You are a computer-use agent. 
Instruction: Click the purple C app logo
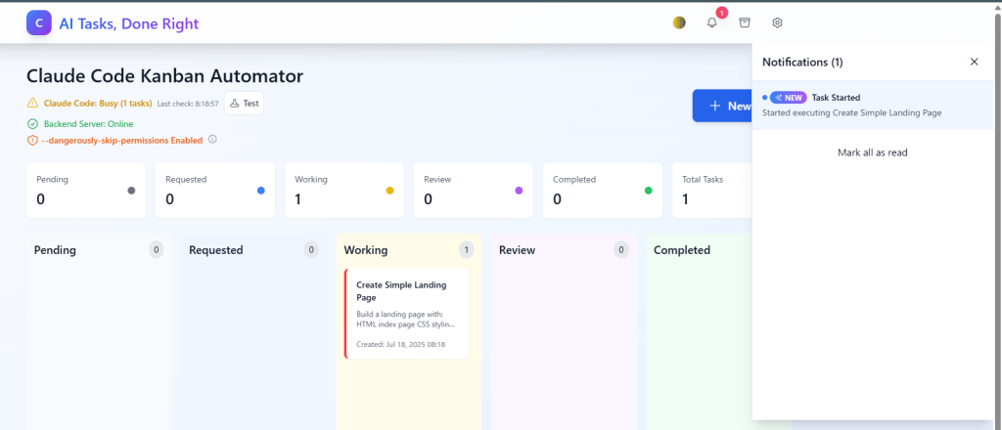(39, 23)
